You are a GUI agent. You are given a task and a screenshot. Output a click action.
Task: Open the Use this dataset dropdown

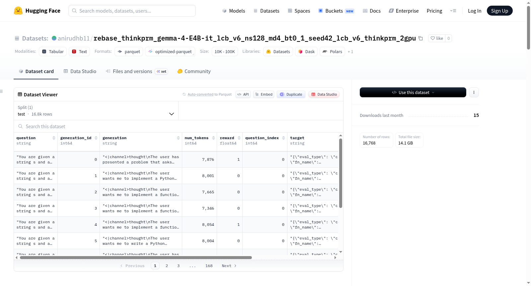pos(413,92)
